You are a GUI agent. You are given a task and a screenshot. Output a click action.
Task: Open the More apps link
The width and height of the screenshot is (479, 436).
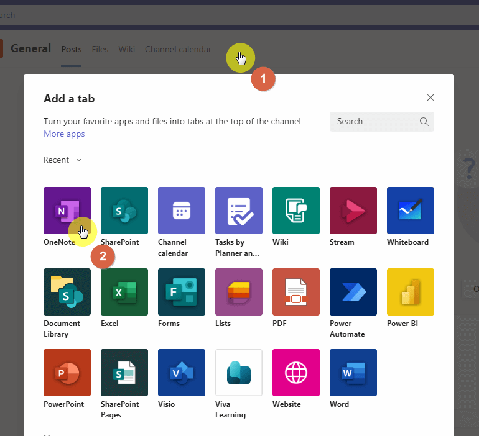64,134
